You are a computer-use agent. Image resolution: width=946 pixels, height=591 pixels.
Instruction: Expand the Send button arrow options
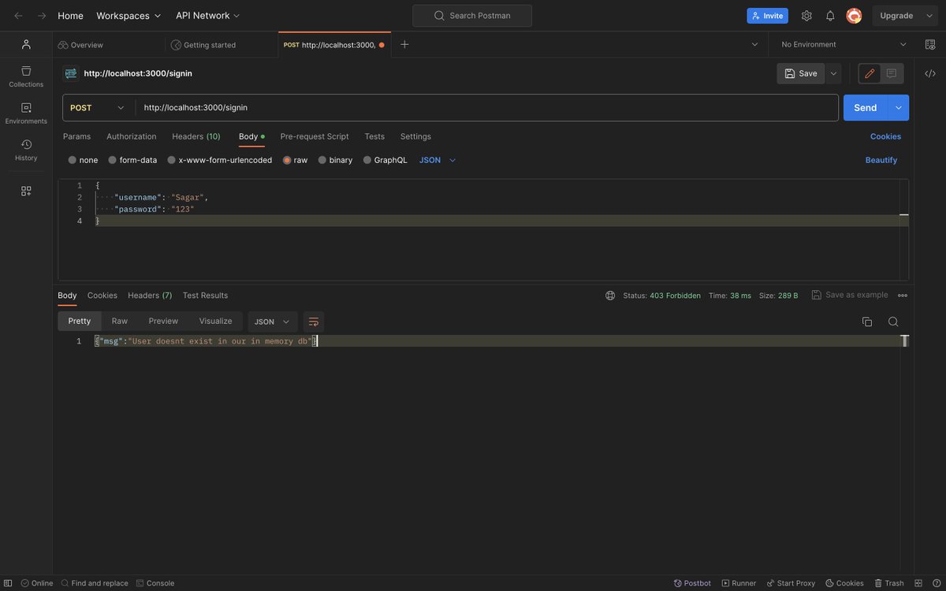pyautogui.click(x=899, y=108)
